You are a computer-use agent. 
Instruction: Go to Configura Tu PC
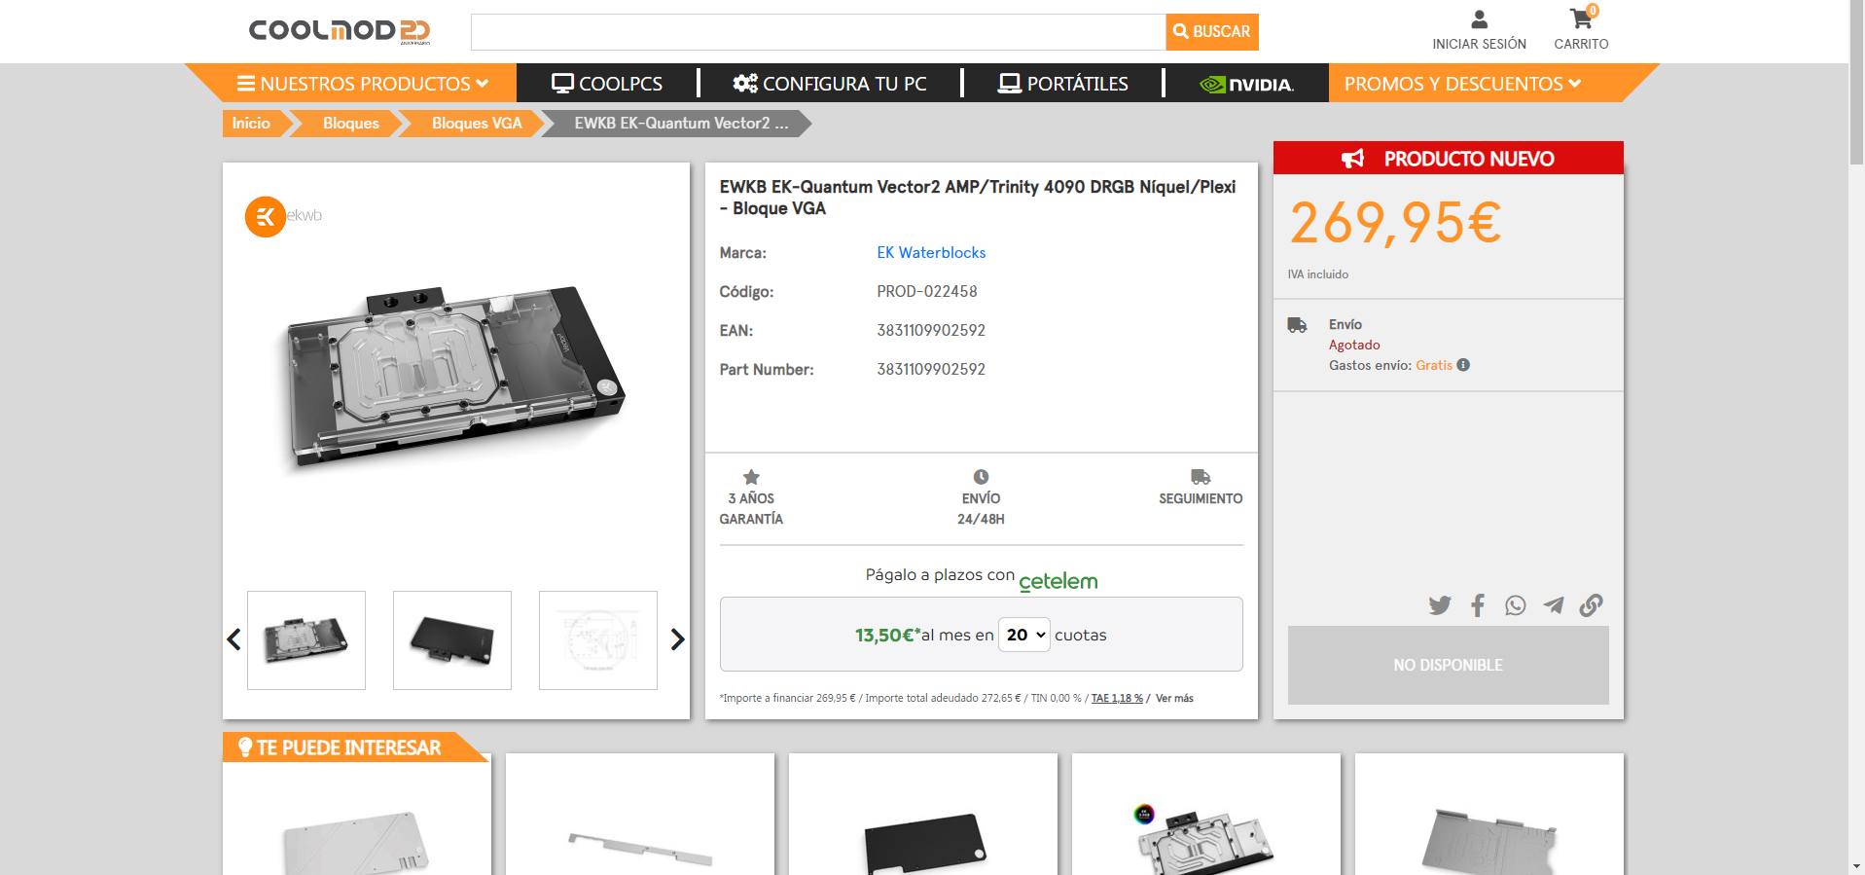coord(830,84)
